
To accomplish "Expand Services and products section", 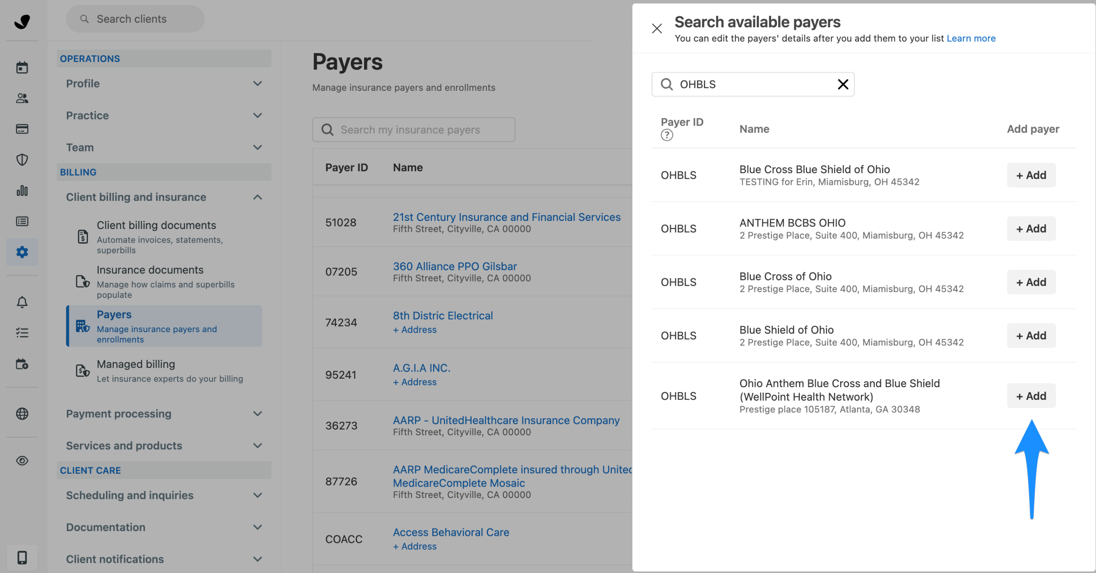I will click(257, 446).
